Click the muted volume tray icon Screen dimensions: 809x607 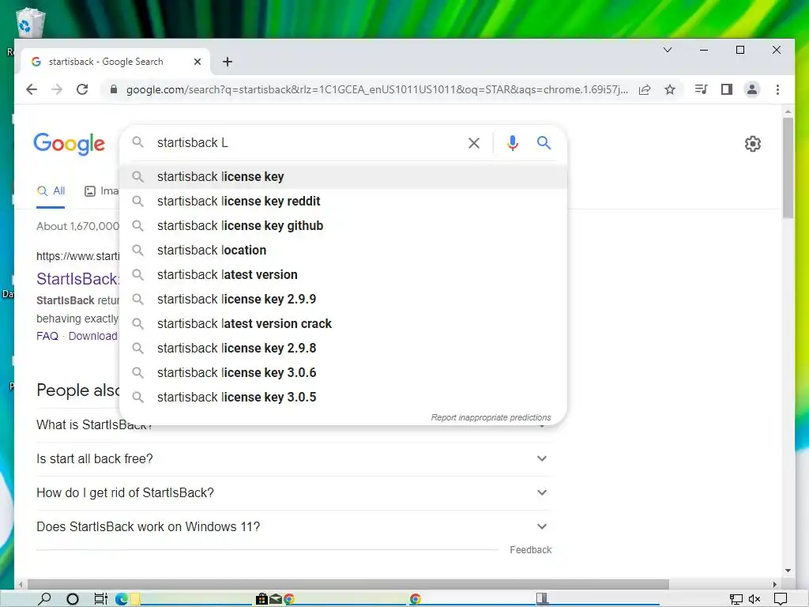coord(754,599)
